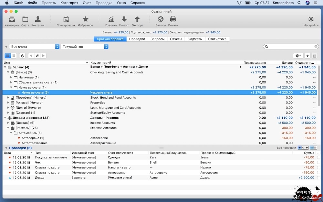Click the Печать printer icon
Image resolution: width=323 pixels, height=202 pixels.
coord(173,19)
